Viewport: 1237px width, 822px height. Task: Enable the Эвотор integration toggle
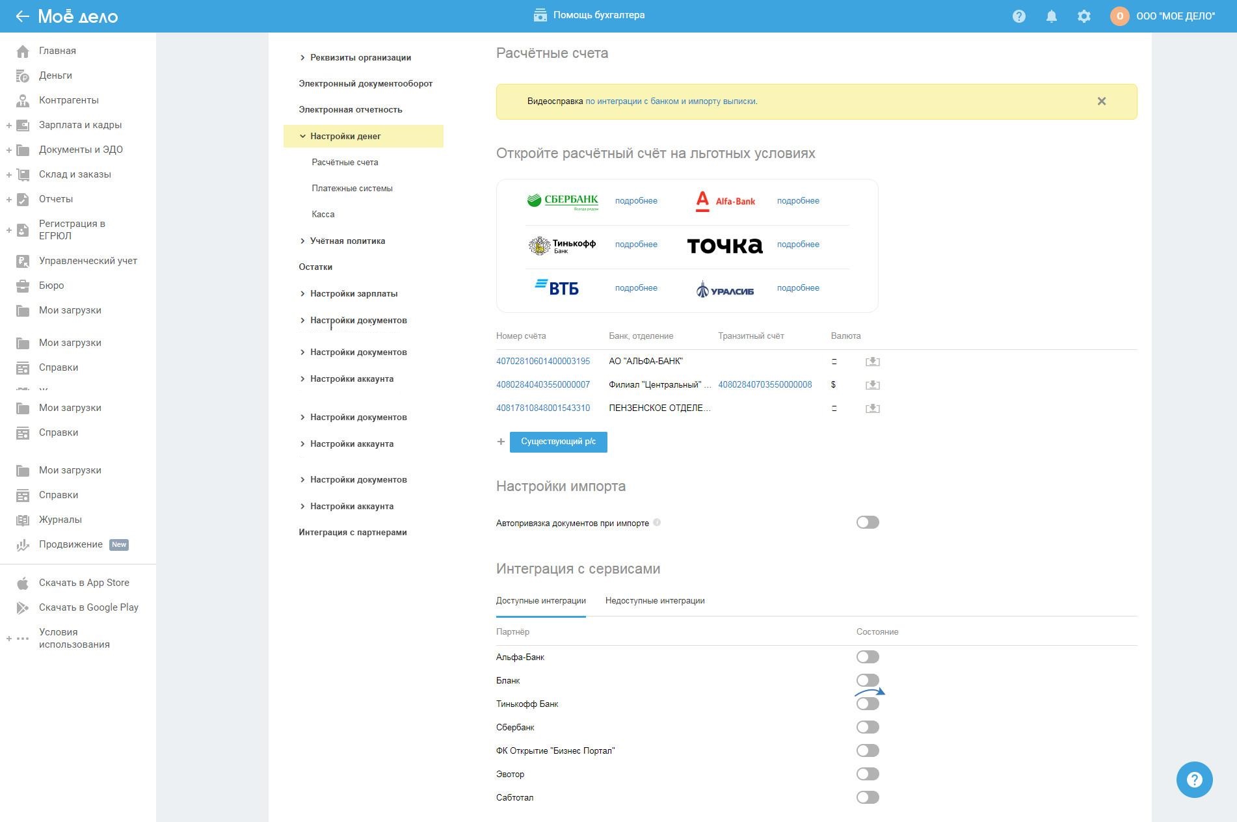(x=867, y=774)
